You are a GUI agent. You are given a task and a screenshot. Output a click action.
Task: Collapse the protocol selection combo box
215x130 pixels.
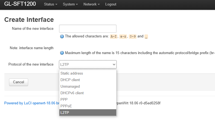[x=88, y=64]
